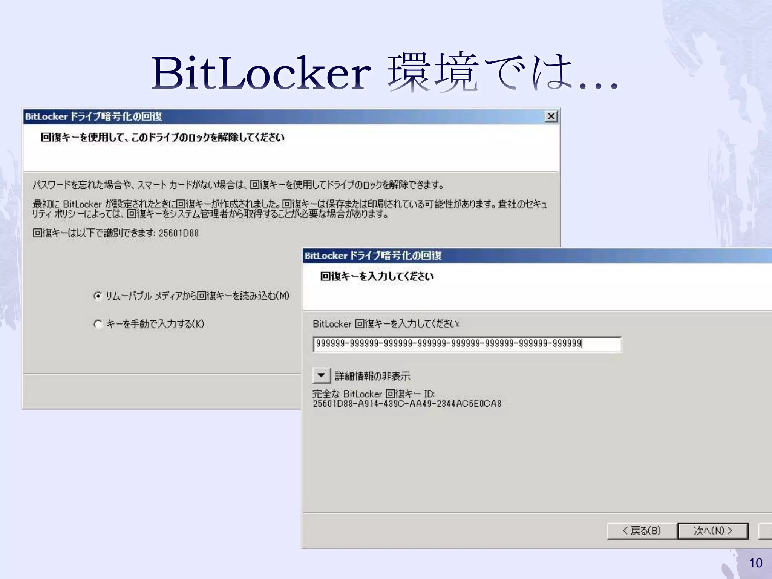Image resolution: width=772 pixels, height=579 pixels.
Task: Click the 詳細情報の非表示 label
Action: click(372, 376)
